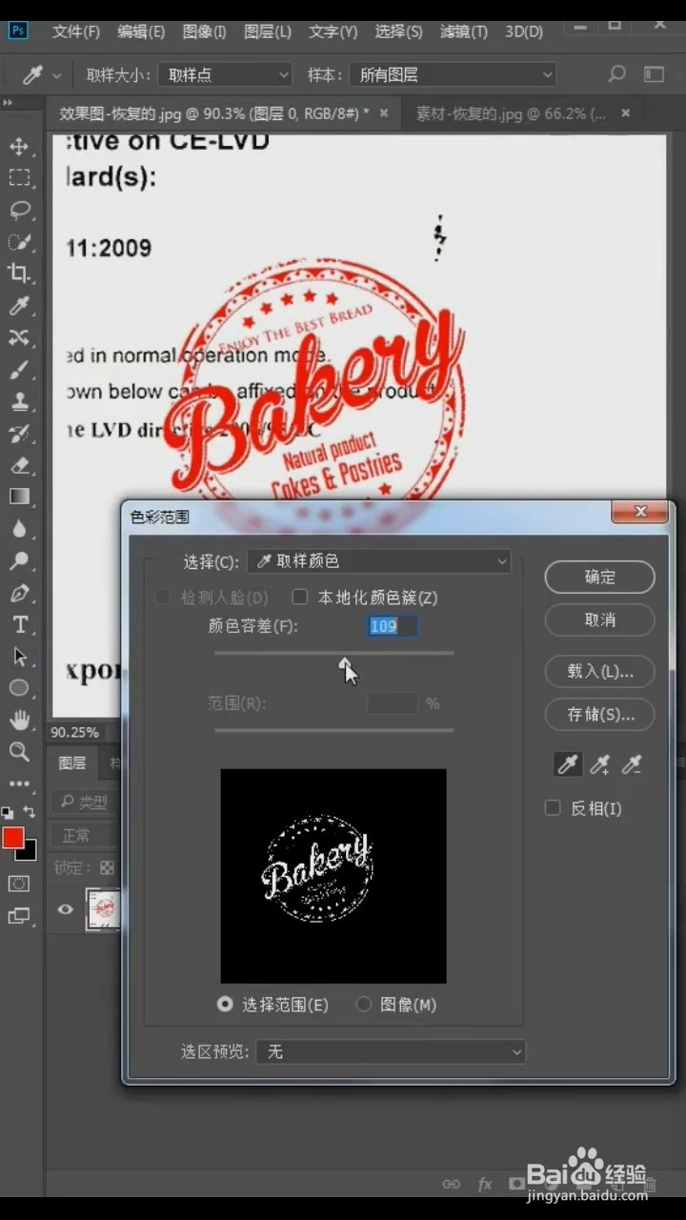Screen dimensions: 686x1220
Task: Select the Hand tool
Action: (x=19, y=721)
